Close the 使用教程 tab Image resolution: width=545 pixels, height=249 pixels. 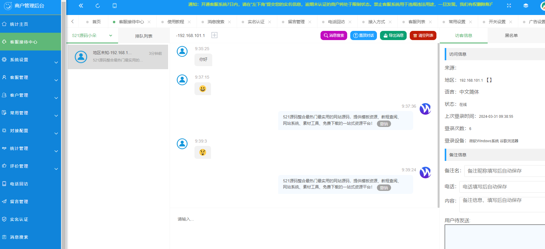click(189, 22)
